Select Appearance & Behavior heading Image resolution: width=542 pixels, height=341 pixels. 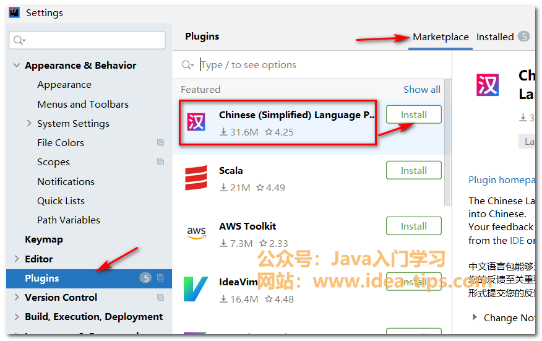pos(80,66)
